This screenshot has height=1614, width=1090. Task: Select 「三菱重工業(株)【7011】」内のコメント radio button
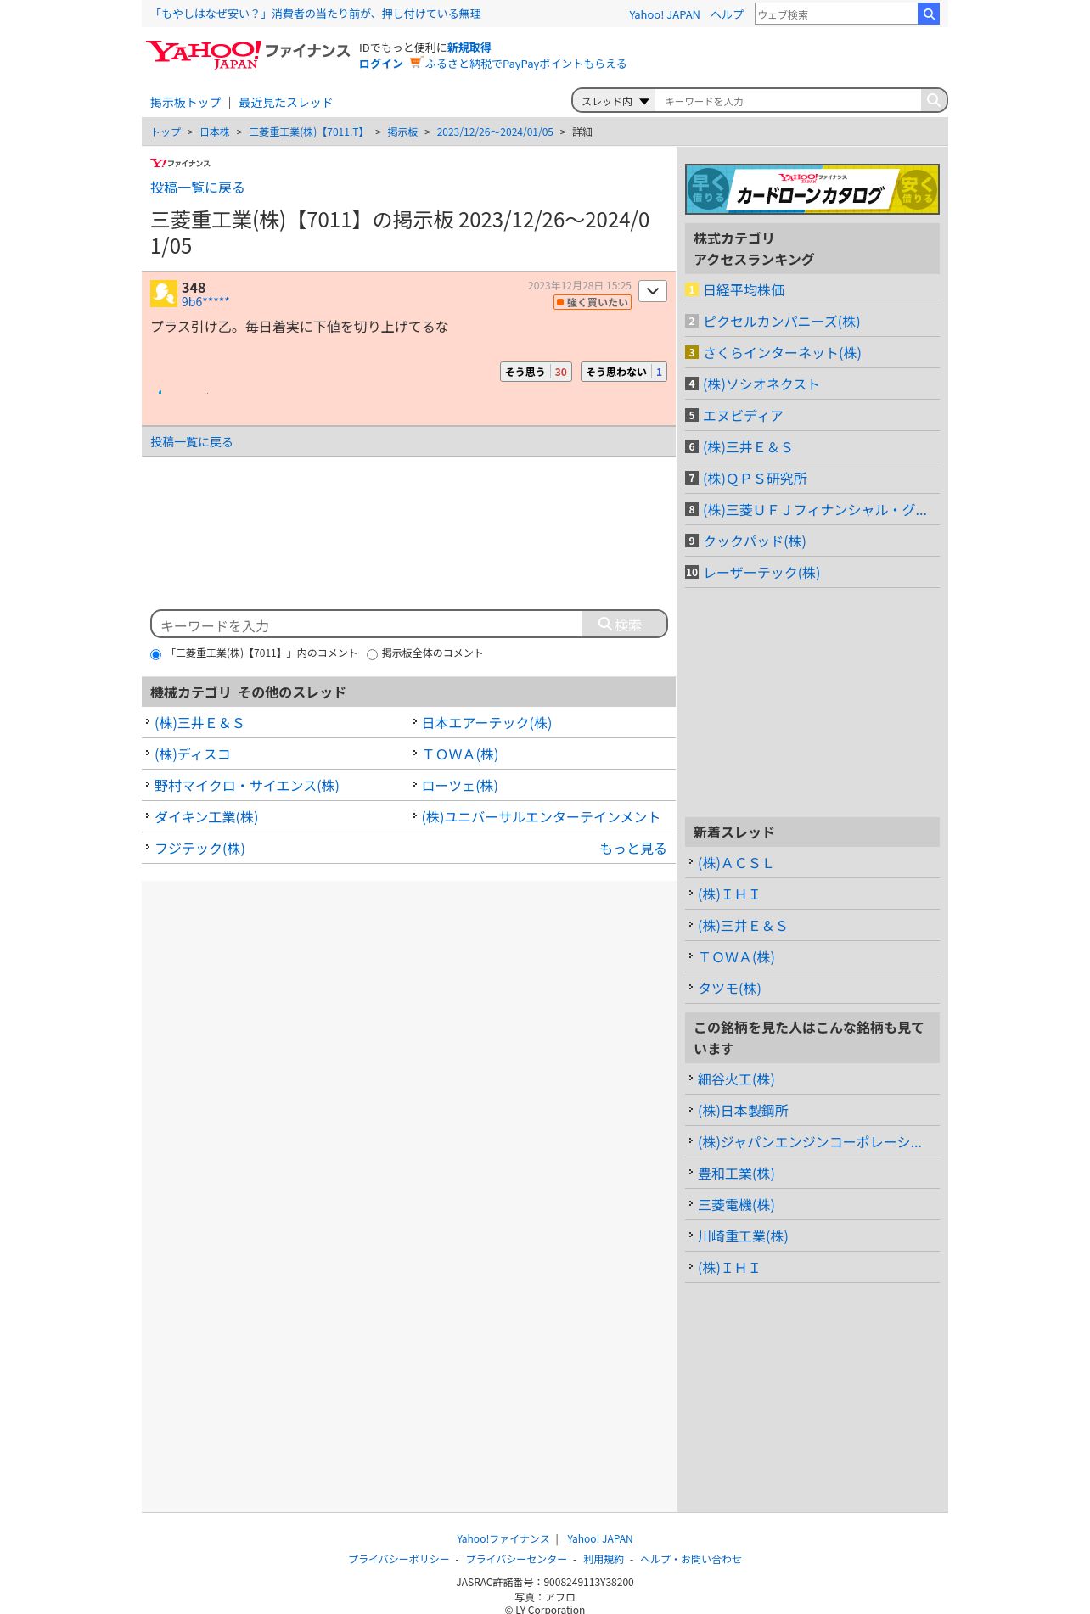click(x=155, y=654)
